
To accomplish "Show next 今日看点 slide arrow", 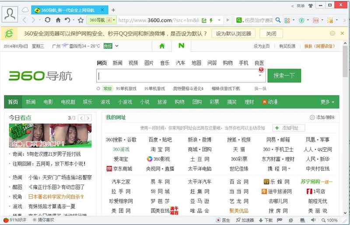I will tap(88, 118).
